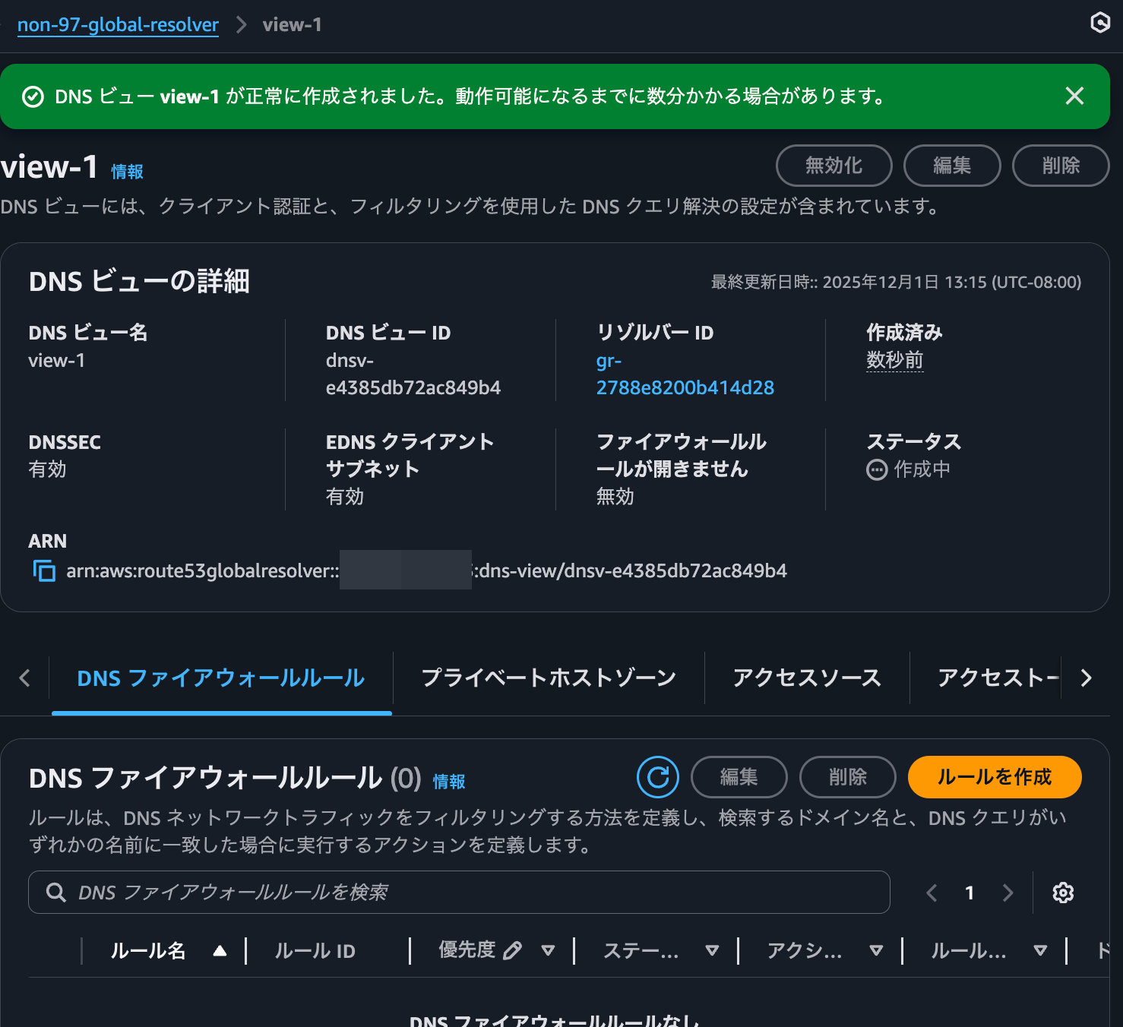
Task: Click 編集 button in firewall rules panel
Action: click(739, 777)
